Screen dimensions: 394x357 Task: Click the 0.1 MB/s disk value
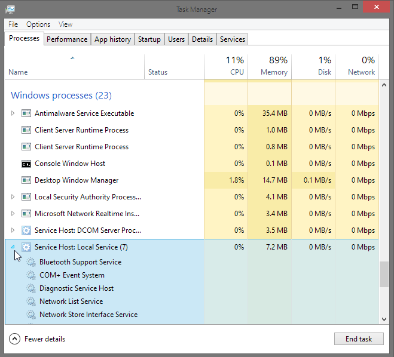point(317,180)
